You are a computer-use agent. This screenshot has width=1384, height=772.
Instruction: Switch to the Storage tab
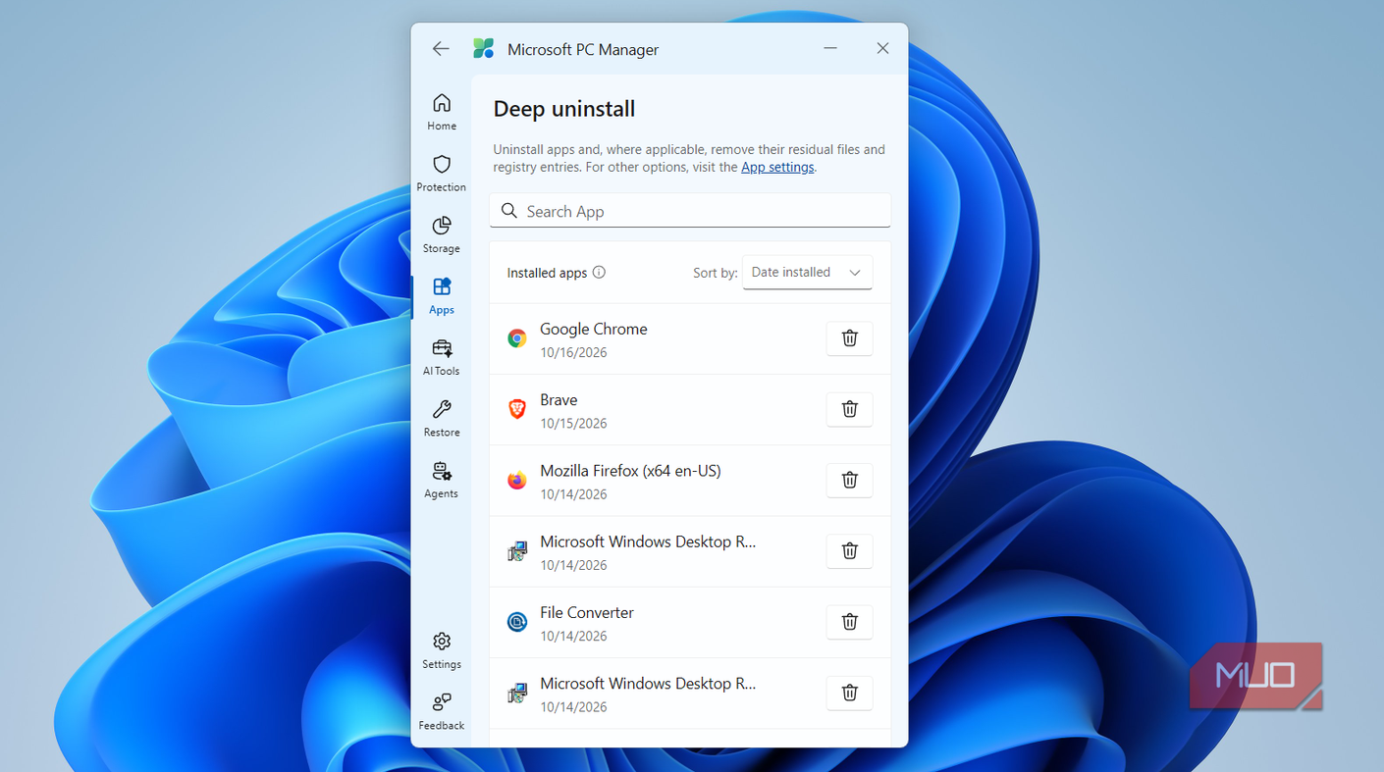442,234
